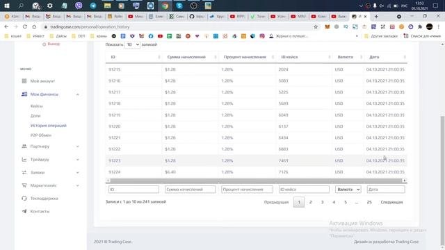Click the Партнеру people icon
Viewport: 445px width, 250px height.
24,147
